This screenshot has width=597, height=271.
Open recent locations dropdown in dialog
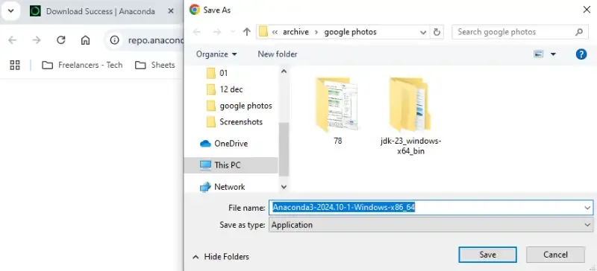(x=233, y=32)
